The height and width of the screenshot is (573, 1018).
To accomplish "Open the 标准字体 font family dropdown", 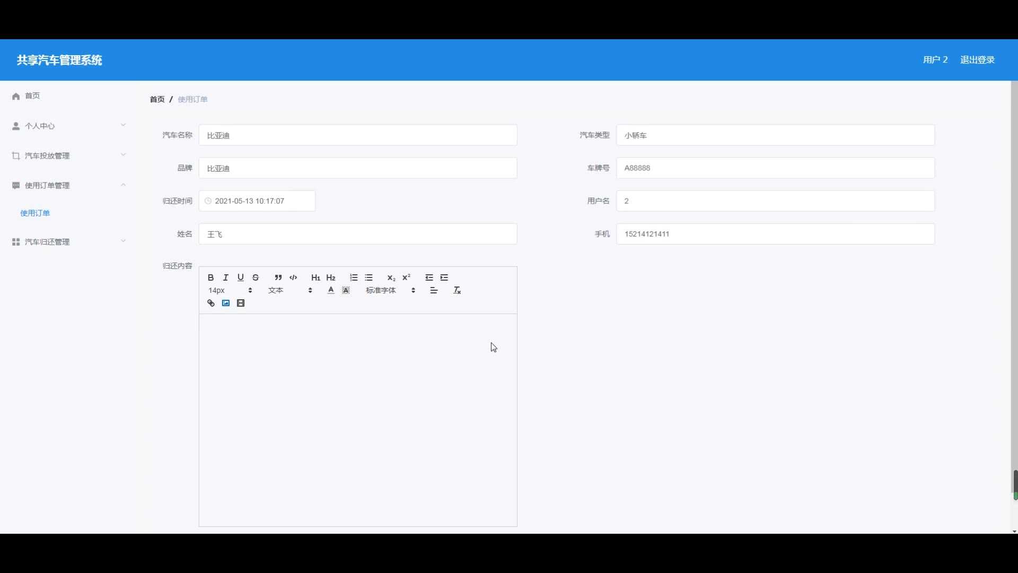I will coord(390,290).
